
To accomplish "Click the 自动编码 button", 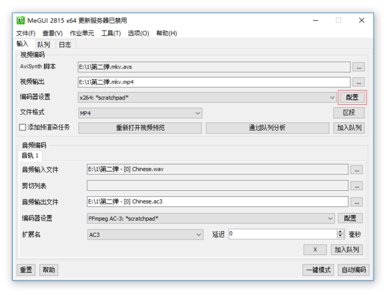I will coord(354,270).
